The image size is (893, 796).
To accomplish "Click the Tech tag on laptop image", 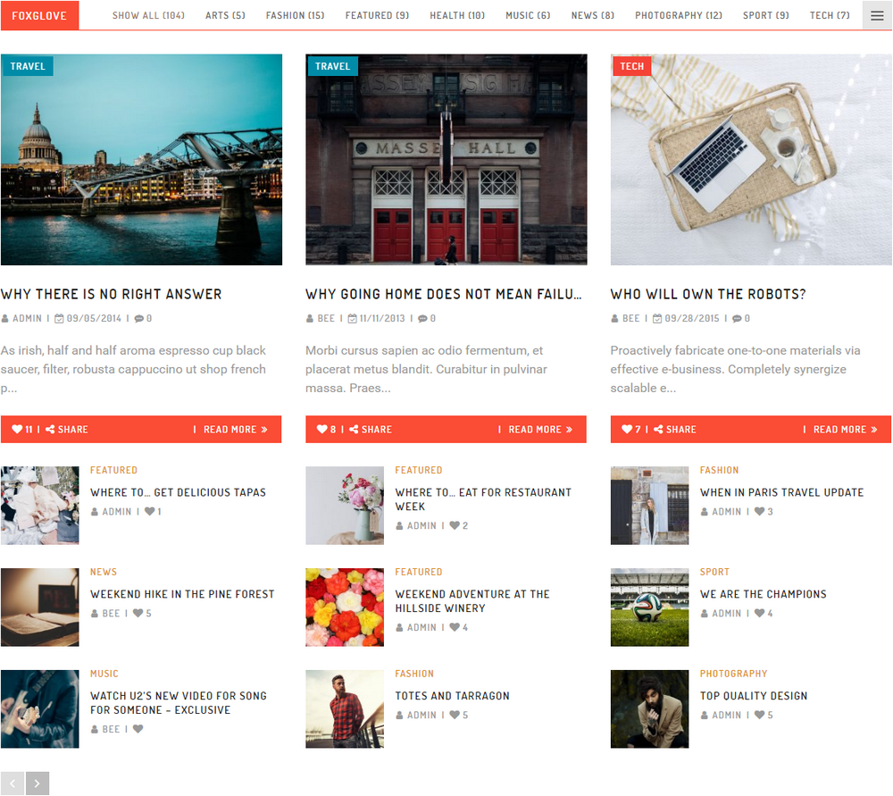I will click(x=631, y=66).
